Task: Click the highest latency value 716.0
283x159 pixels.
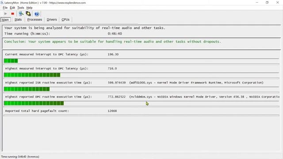Action: (112, 68)
